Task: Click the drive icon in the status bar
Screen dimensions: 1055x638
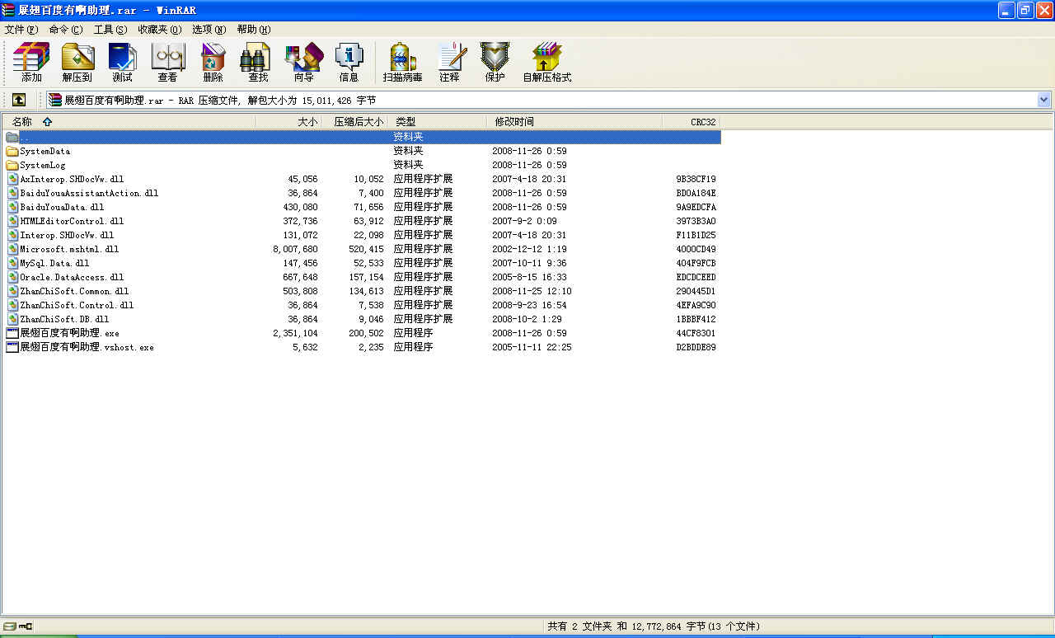Action: coord(9,626)
